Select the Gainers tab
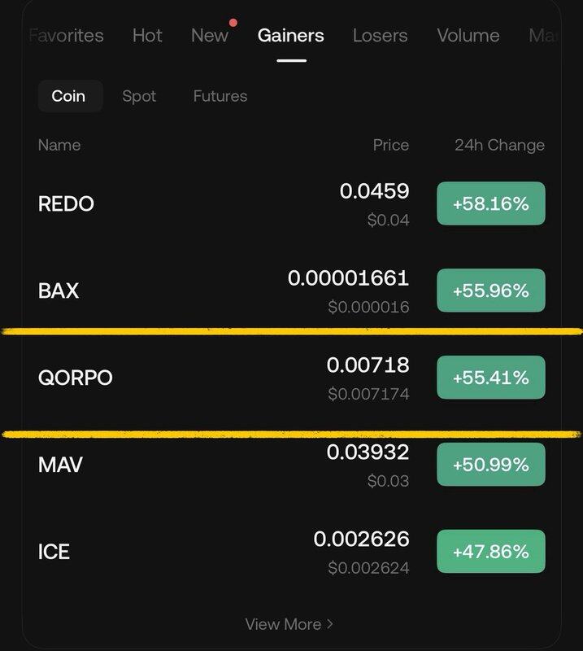This screenshot has width=583, height=651. pyautogui.click(x=290, y=36)
